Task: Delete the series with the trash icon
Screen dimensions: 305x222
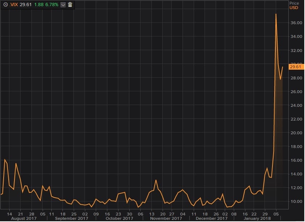Action: (70, 5)
